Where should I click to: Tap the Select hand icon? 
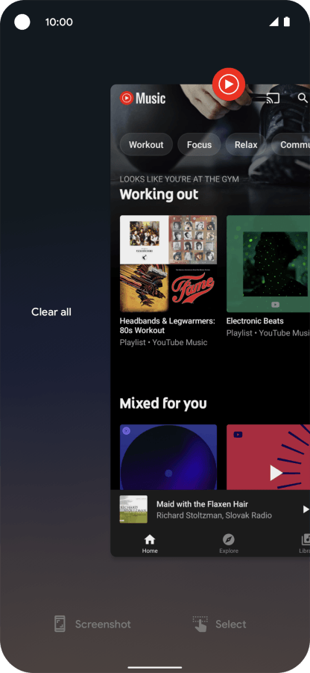coord(200,624)
